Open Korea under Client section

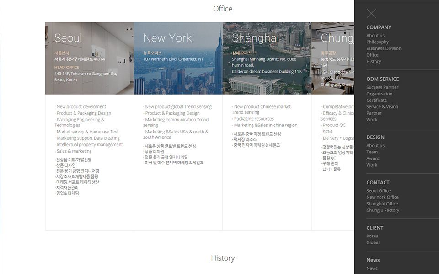coord(372,236)
